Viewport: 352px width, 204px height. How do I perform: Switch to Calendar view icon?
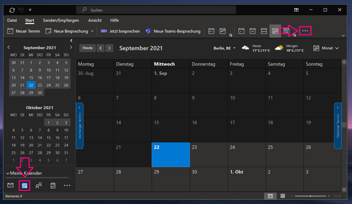pyautogui.click(x=24, y=186)
